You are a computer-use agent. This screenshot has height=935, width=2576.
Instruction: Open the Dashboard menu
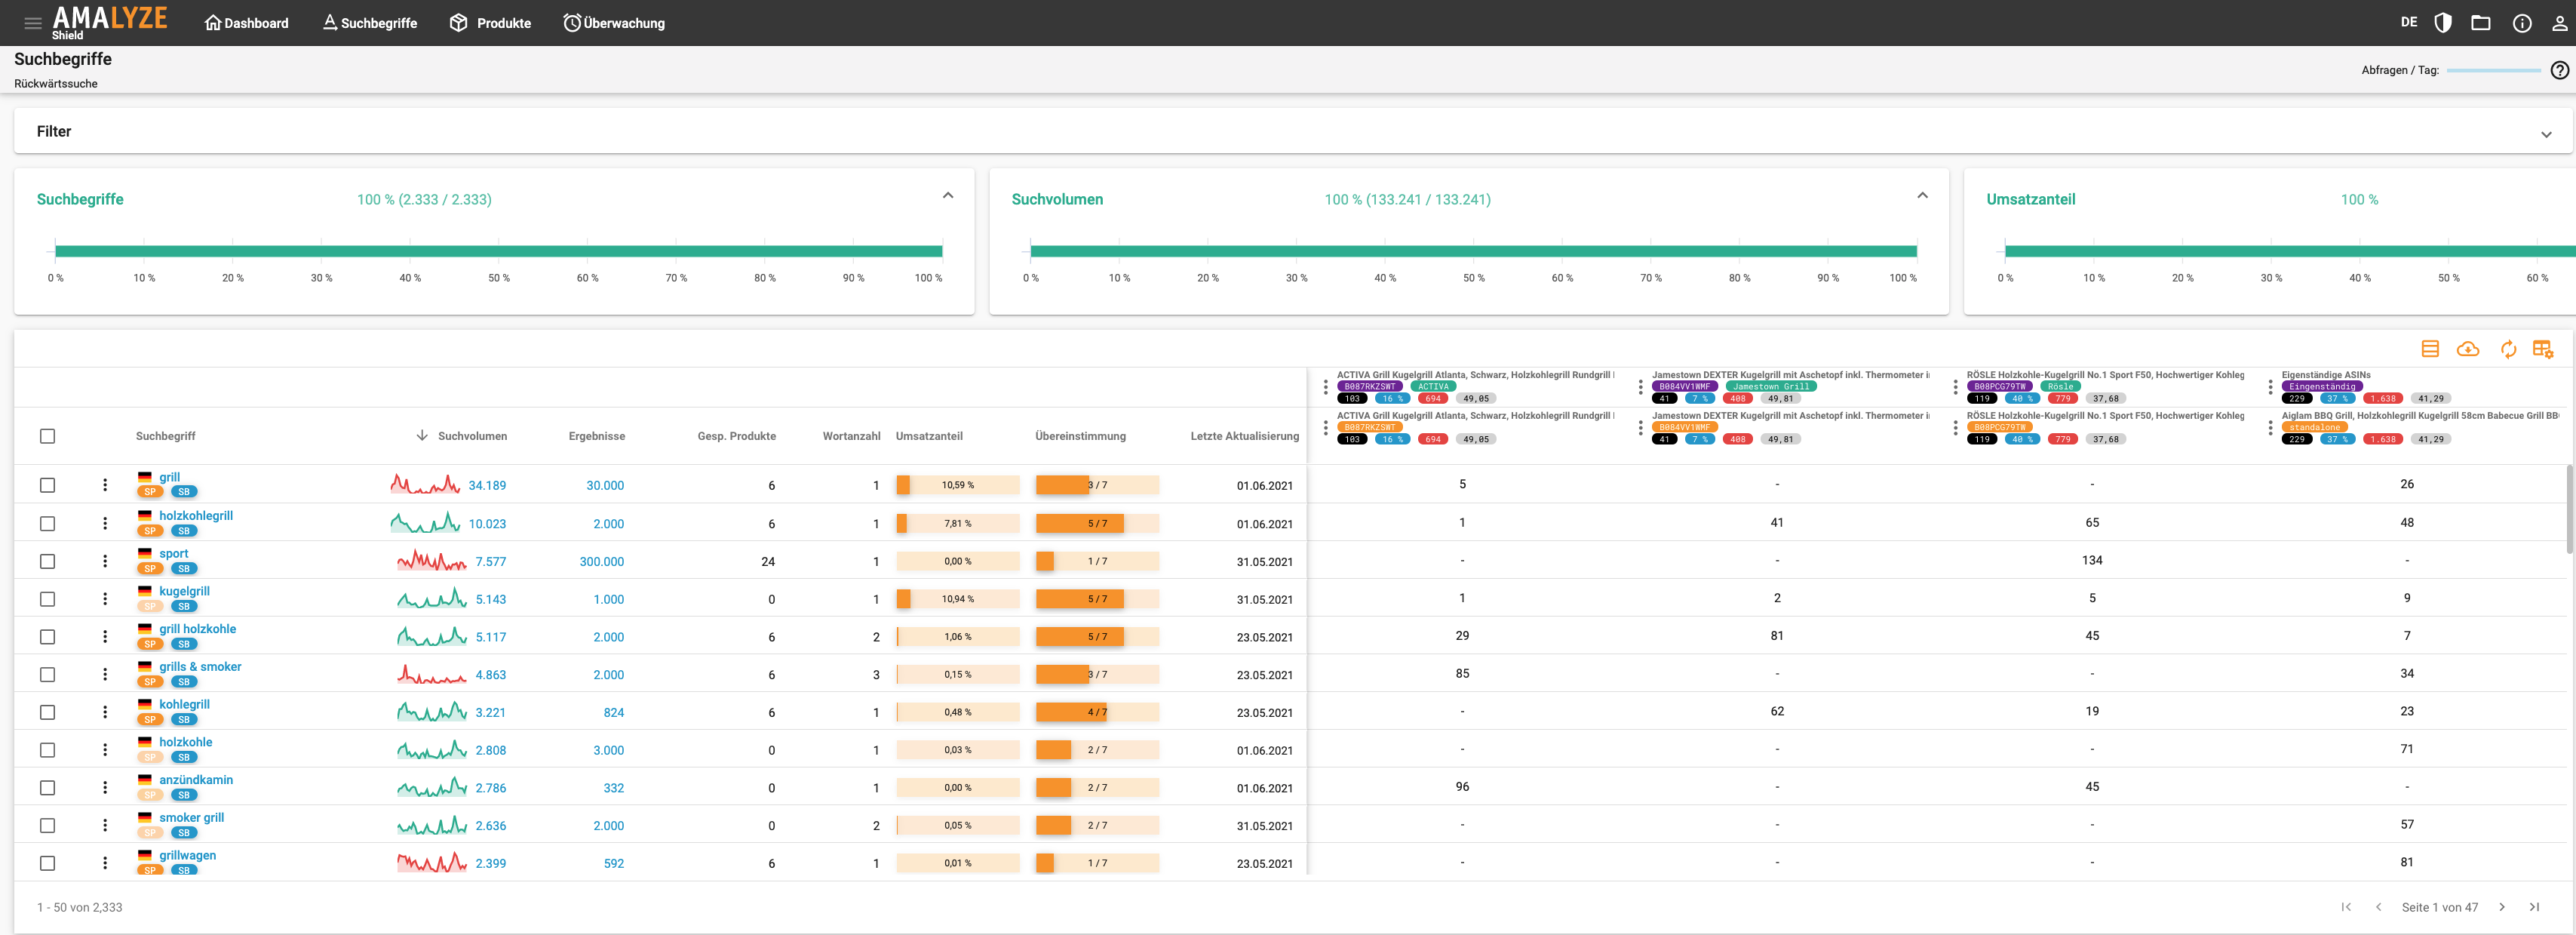coord(246,23)
